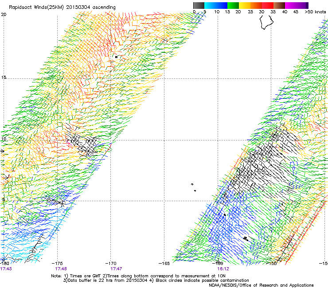Click the 18:12 swath time label
Screen dimensions: 328x288
click(x=223, y=269)
